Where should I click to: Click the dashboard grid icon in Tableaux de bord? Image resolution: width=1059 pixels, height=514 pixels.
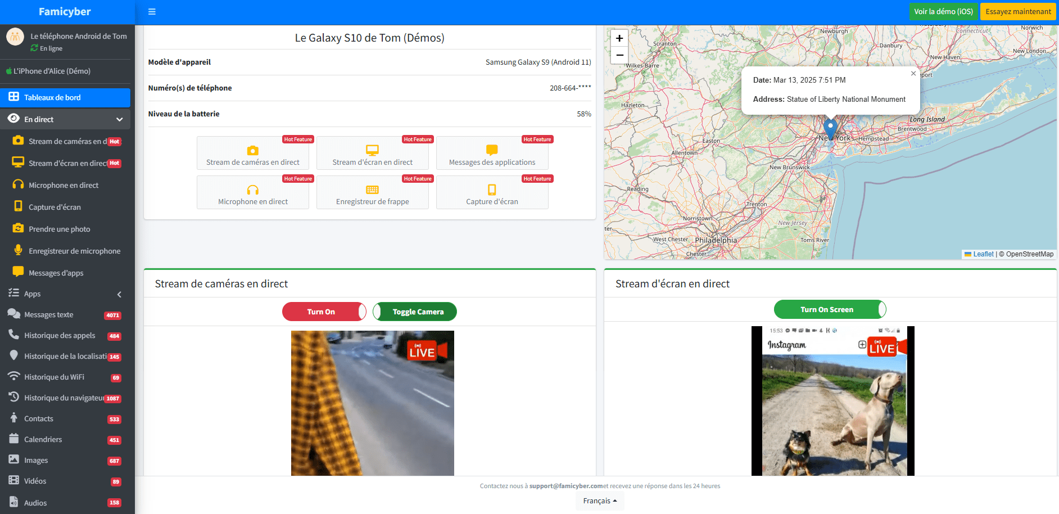tap(13, 97)
